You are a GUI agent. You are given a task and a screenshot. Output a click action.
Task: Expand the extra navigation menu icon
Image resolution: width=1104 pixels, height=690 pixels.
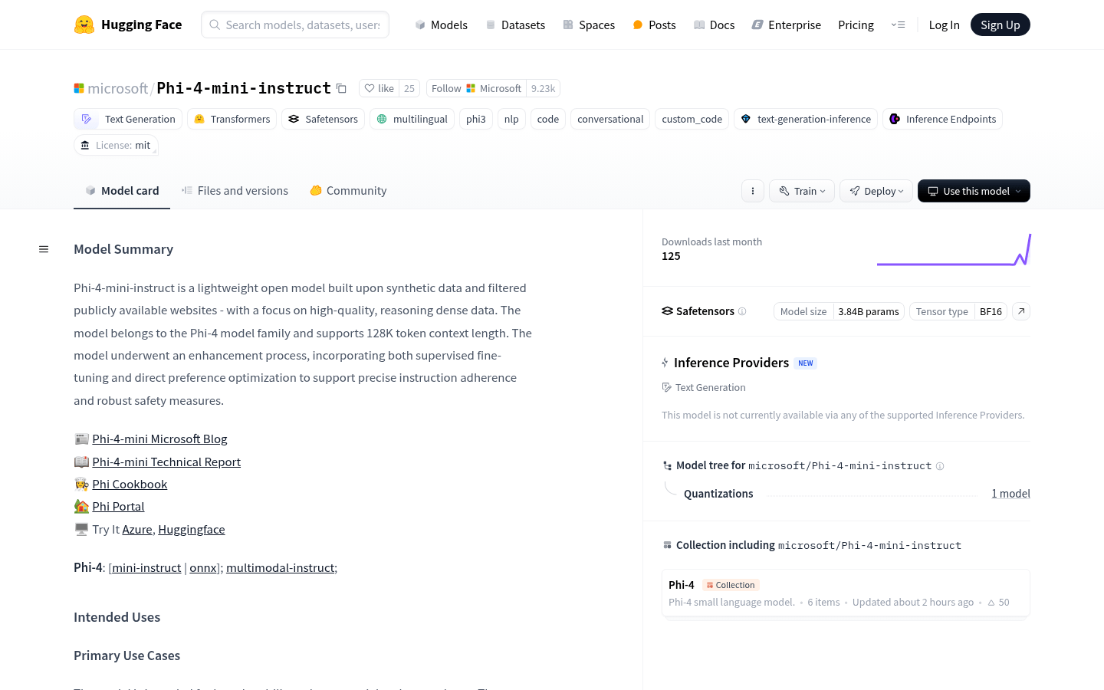point(898,25)
